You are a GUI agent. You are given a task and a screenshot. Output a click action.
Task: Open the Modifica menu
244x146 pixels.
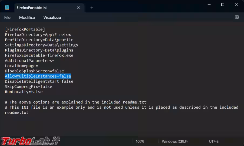point(27,18)
